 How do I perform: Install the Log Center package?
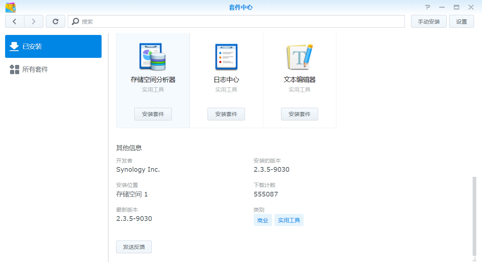[x=226, y=114]
